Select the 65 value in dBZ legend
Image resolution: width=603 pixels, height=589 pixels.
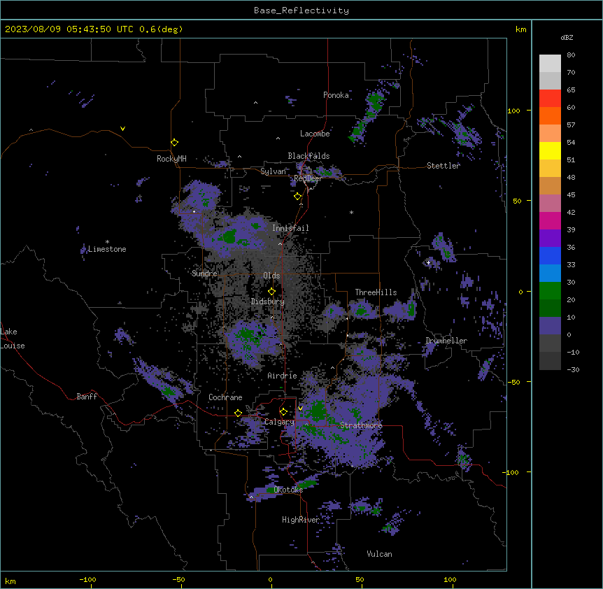pyautogui.click(x=571, y=90)
